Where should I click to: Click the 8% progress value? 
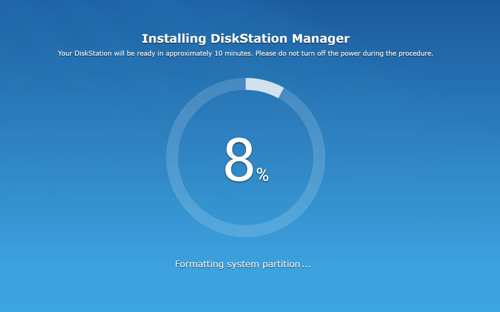click(x=246, y=160)
